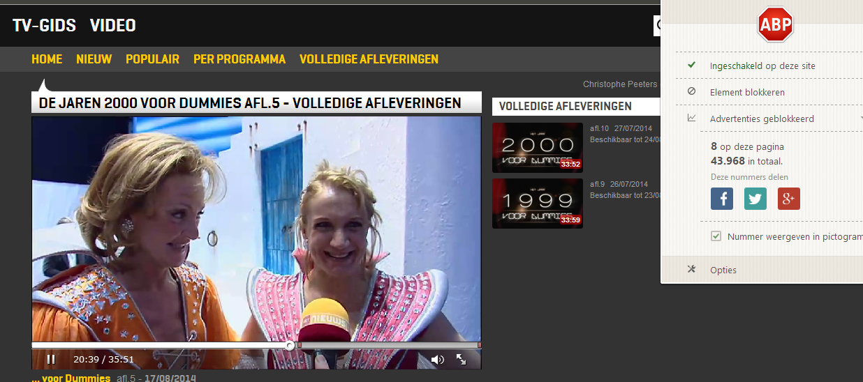
Task: Enter fullscreen mode in the video player
Action: (x=462, y=359)
